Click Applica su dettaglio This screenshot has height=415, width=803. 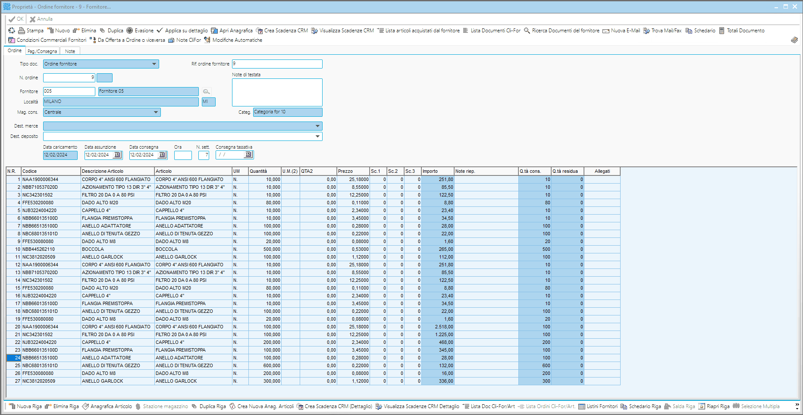pyautogui.click(x=182, y=31)
